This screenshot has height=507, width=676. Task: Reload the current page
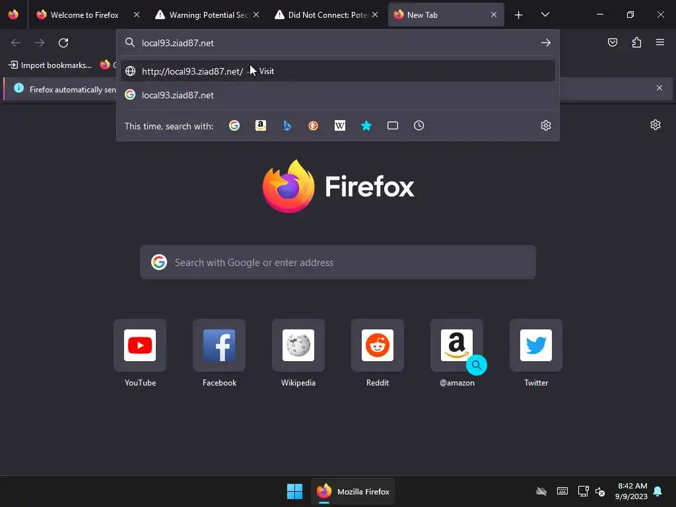pyautogui.click(x=63, y=43)
